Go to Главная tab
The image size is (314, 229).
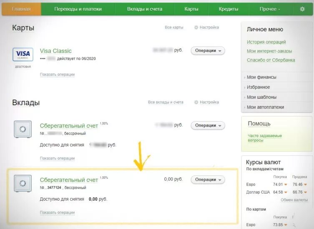click(21, 9)
